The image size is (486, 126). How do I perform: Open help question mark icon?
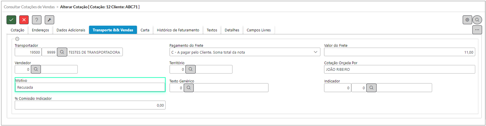37,20
